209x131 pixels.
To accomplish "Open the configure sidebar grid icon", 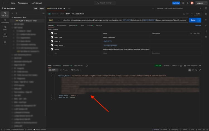I will click(5, 42).
